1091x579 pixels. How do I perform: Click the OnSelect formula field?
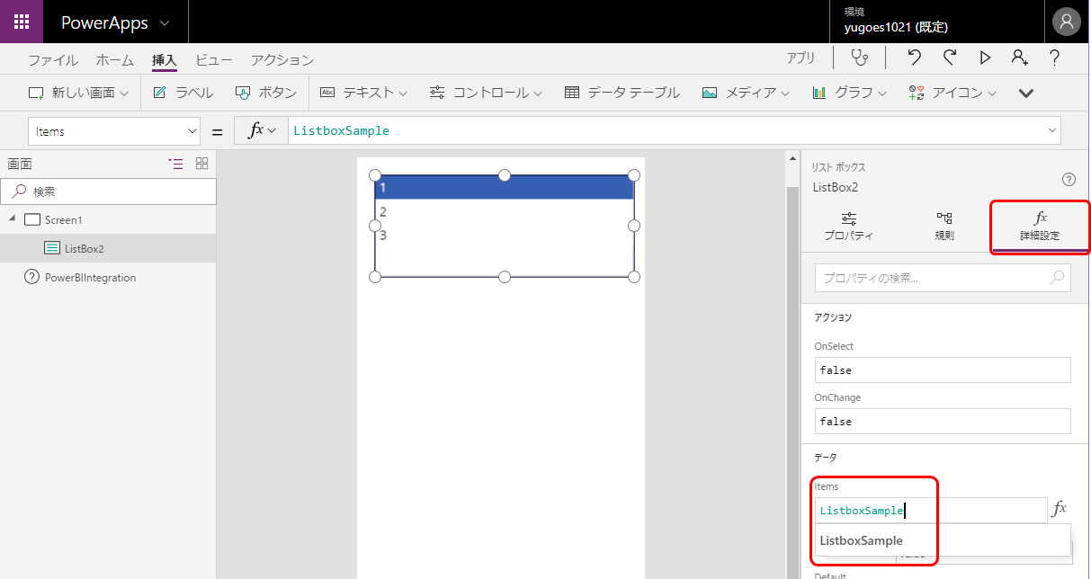[x=942, y=370]
